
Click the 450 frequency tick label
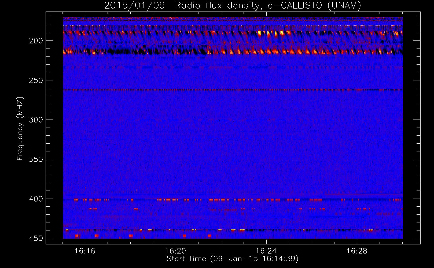(x=36, y=238)
